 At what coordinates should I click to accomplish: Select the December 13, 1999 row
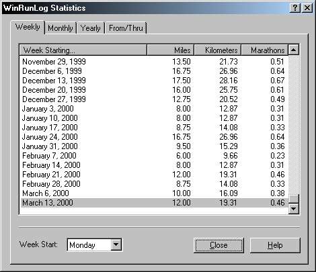pos(154,81)
